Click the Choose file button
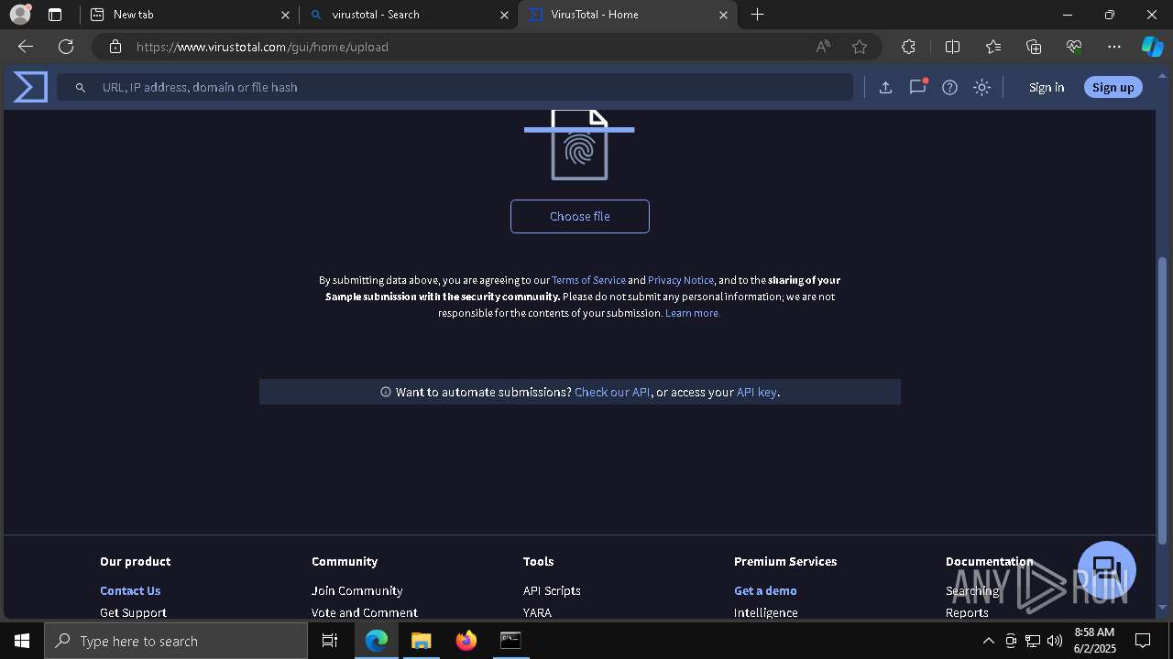The image size is (1173, 659). [x=579, y=216]
